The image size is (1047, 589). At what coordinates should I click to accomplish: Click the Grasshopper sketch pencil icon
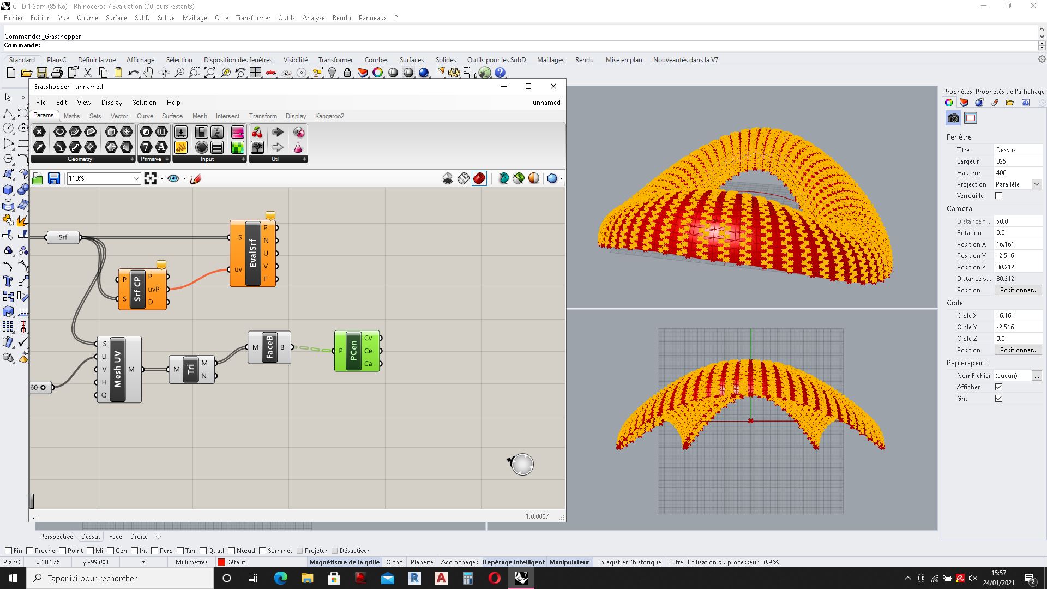pos(196,178)
